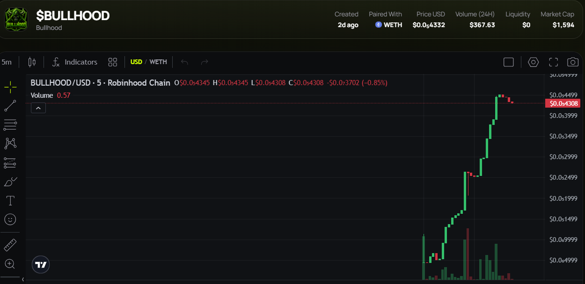Click the TradingView logo
The image size is (585, 284).
point(41,265)
